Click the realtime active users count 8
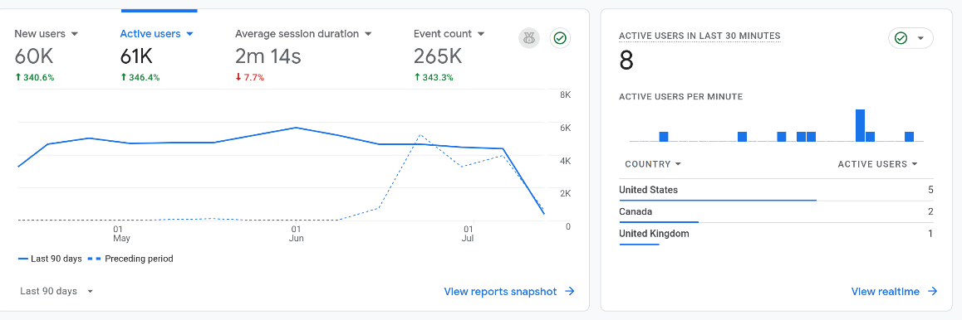The width and height of the screenshot is (962, 320). (x=626, y=61)
